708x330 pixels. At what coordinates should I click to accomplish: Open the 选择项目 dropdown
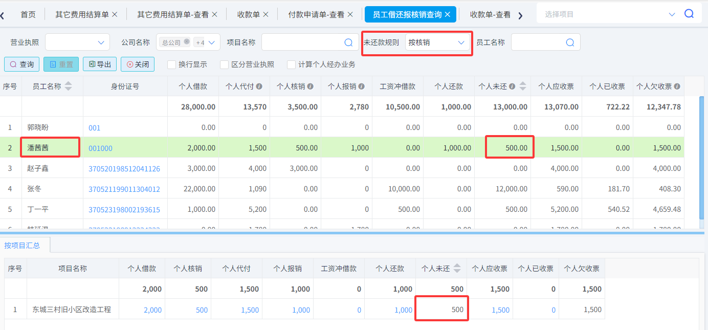tap(672, 14)
